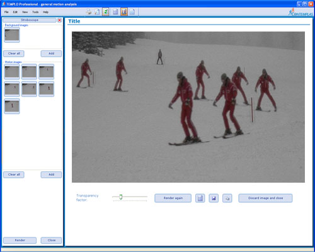The width and height of the screenshot is (315, 252).
Task: Click the rendered stroboscope skier image
Action: point(188,107)
